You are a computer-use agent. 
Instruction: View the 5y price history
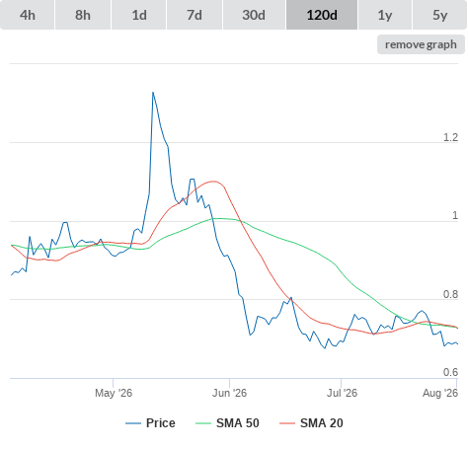(439, 15)
